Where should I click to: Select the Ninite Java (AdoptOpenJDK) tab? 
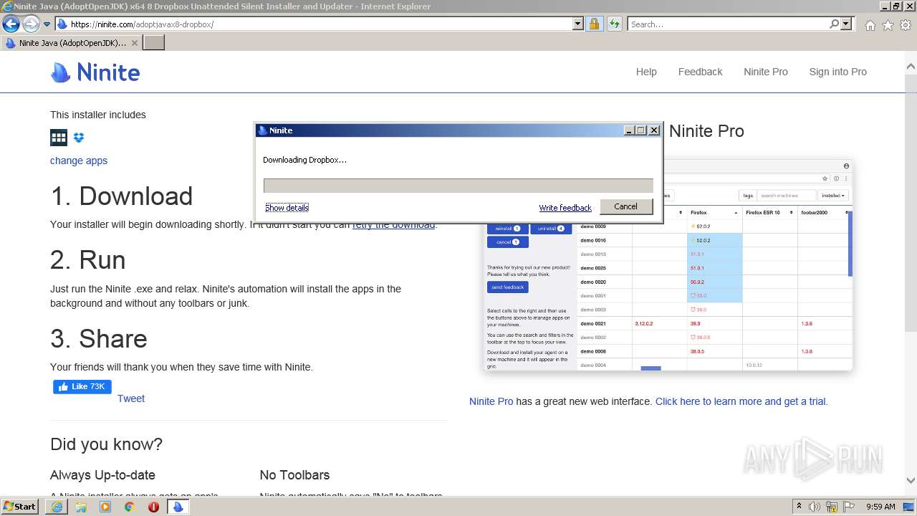coord(71,42)
